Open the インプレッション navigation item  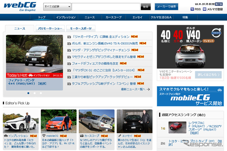point(66,17)
